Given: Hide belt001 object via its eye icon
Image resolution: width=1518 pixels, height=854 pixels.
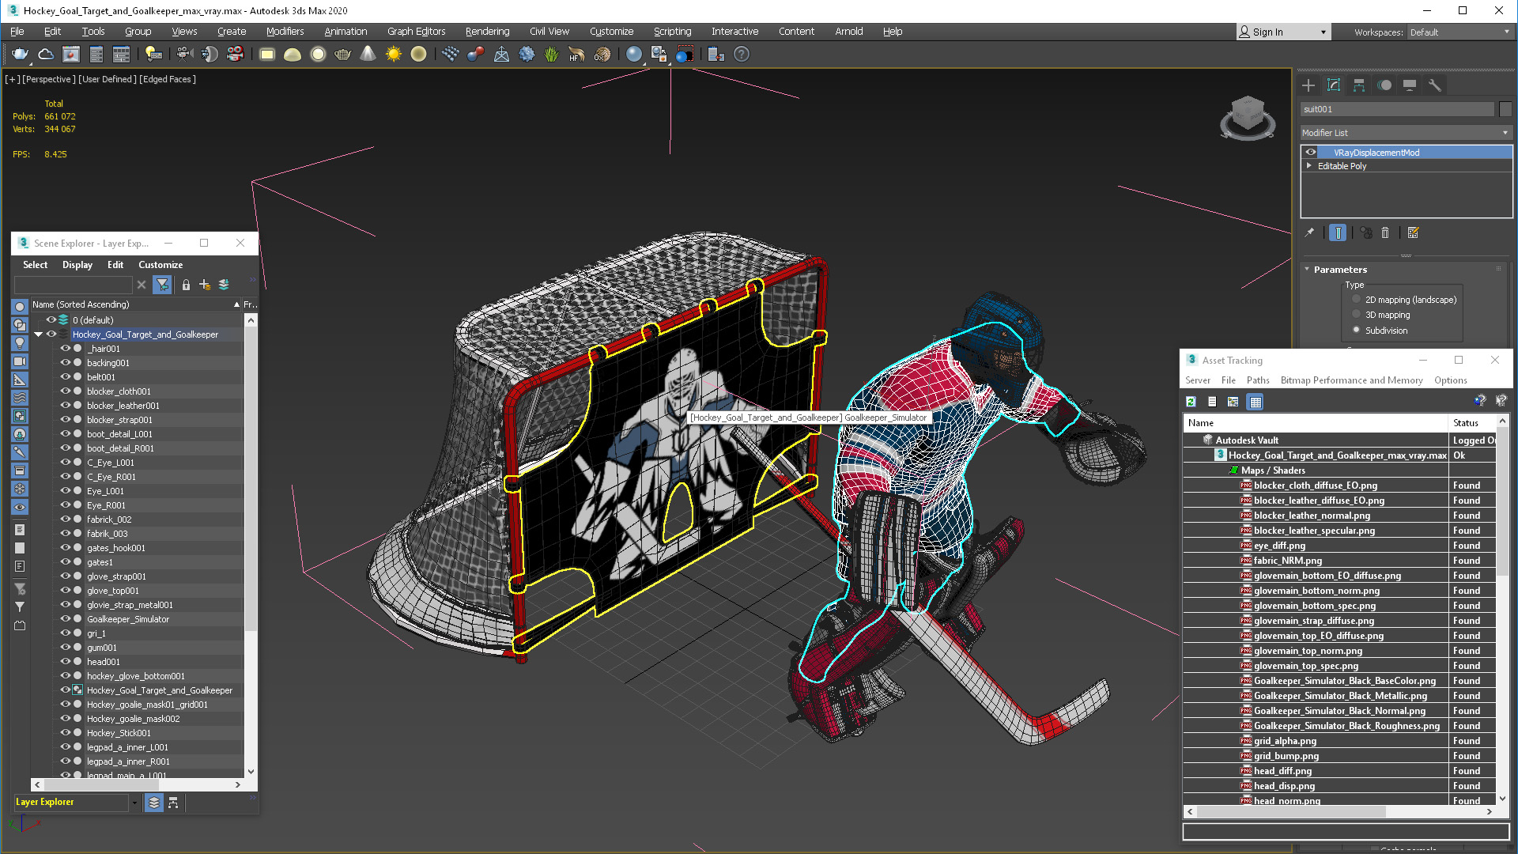Looking at the screenshot, I should point(66,377).
